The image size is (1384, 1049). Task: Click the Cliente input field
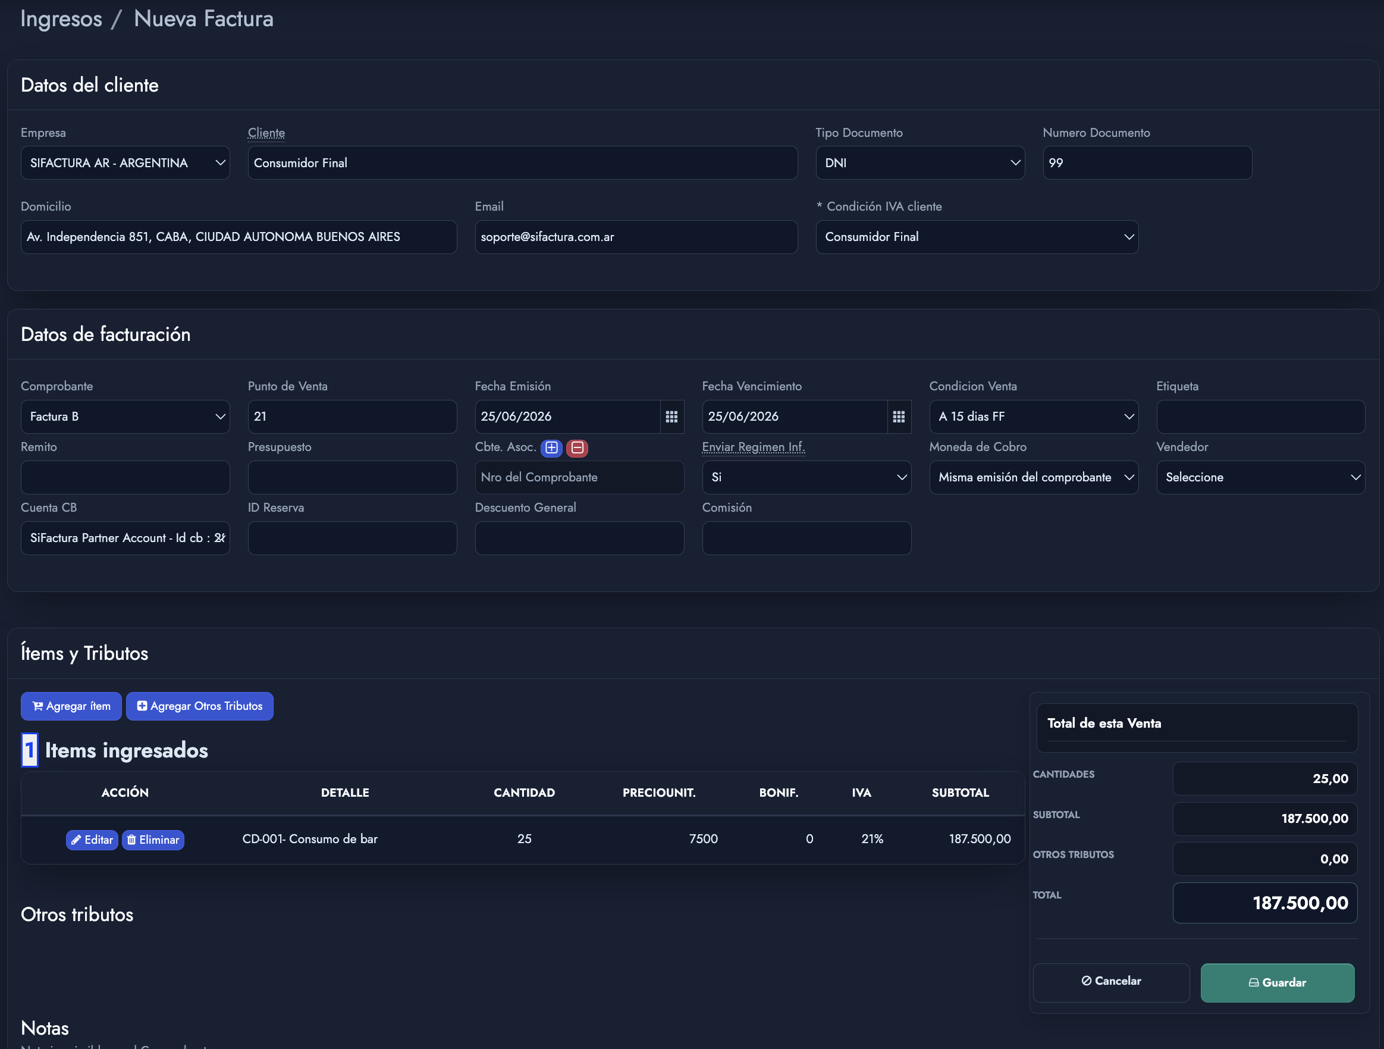(x=522, y=162)
